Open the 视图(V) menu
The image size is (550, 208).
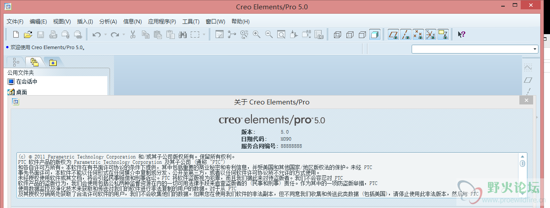(62, 21)
